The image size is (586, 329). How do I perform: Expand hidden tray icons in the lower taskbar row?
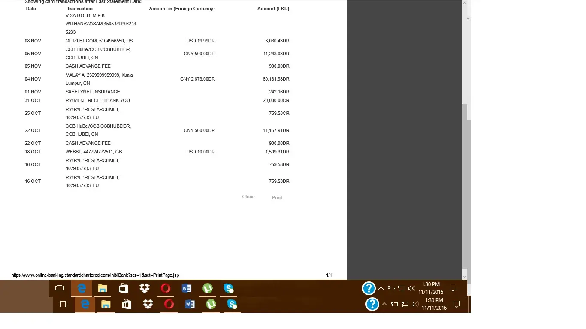pos(384,304)
